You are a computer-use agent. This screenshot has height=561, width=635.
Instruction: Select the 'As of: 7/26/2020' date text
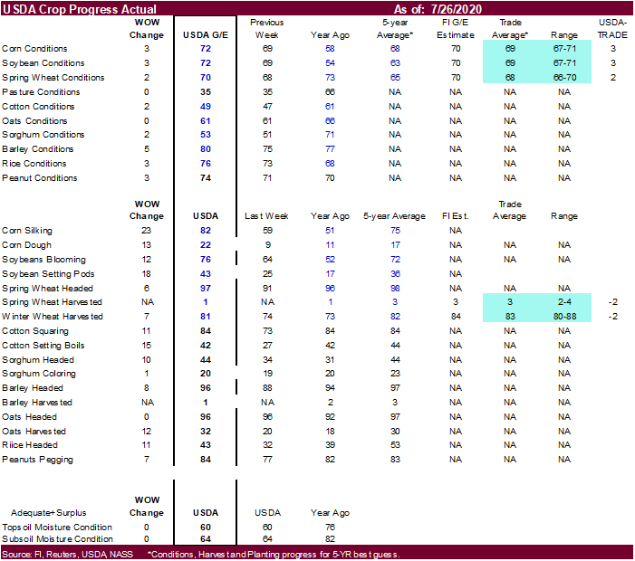point(438,9)
